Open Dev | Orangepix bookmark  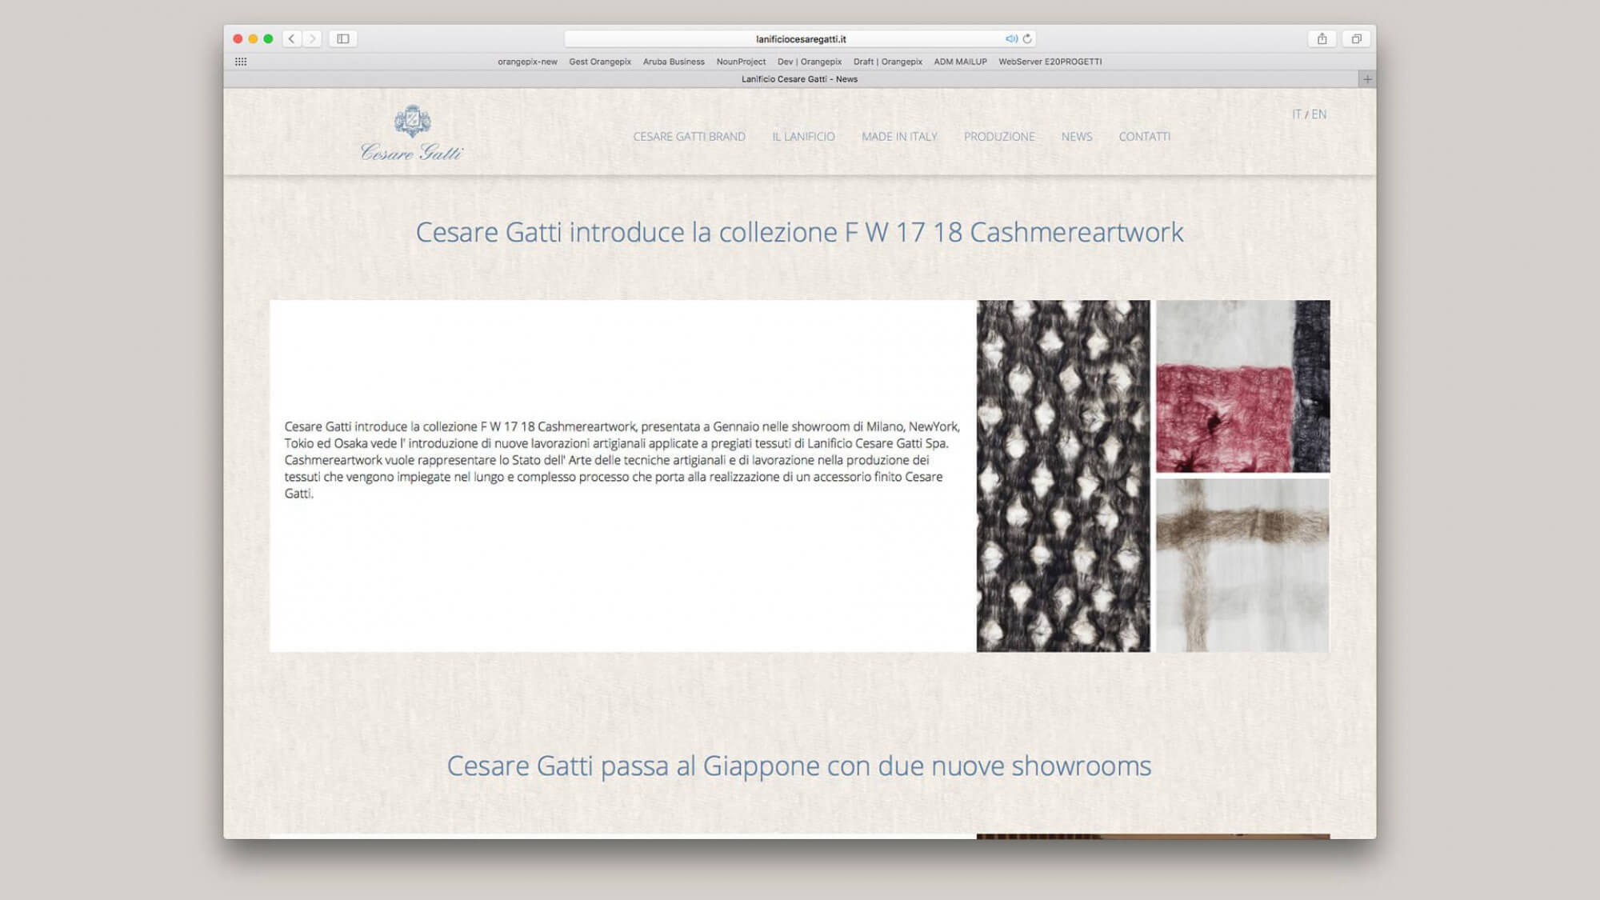[x=810, y=62]
